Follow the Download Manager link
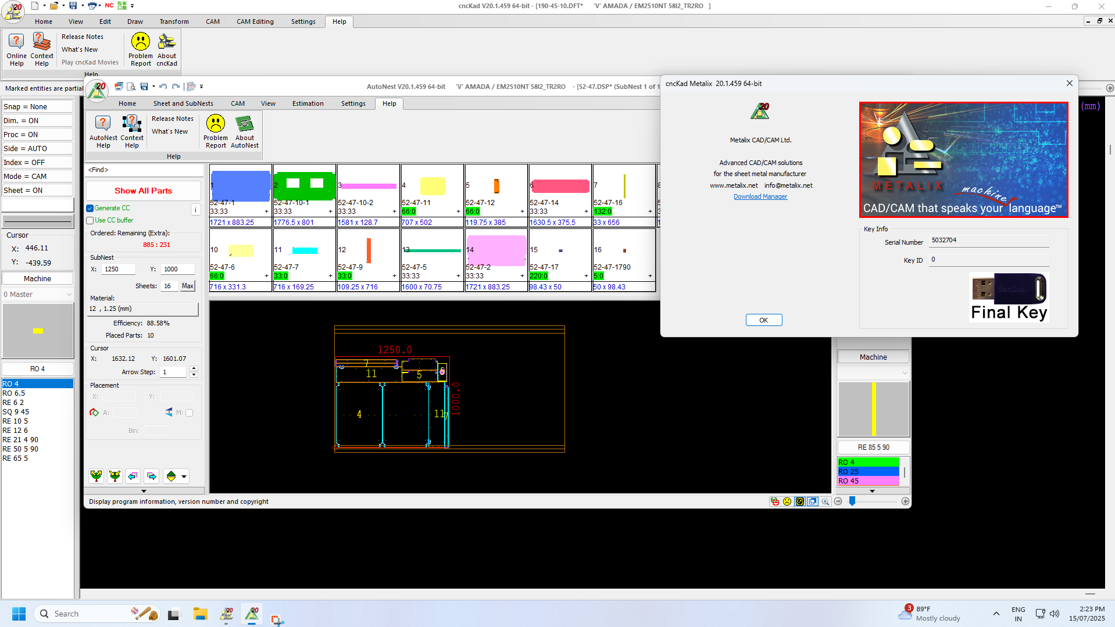 [x=760, y=196]
